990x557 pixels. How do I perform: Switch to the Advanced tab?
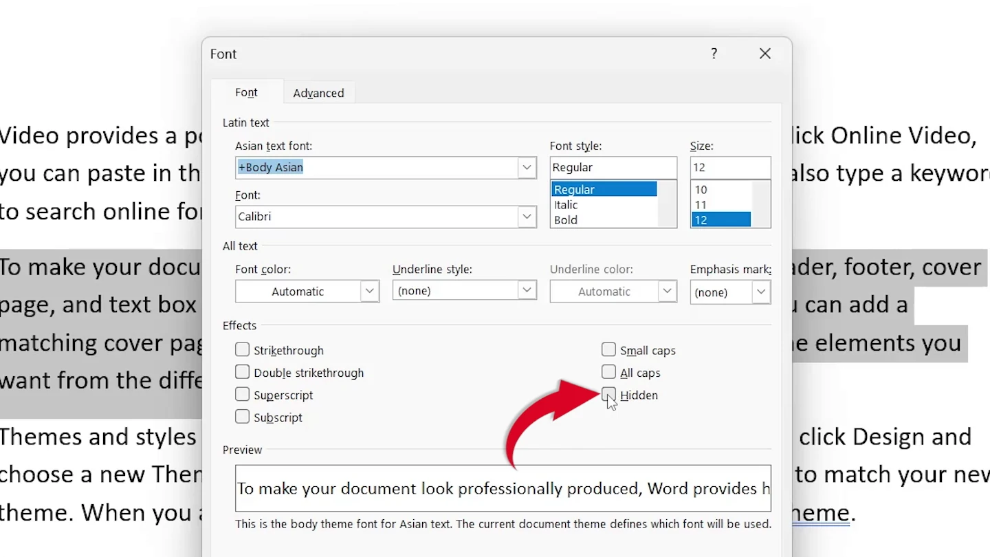coord(318,93)
